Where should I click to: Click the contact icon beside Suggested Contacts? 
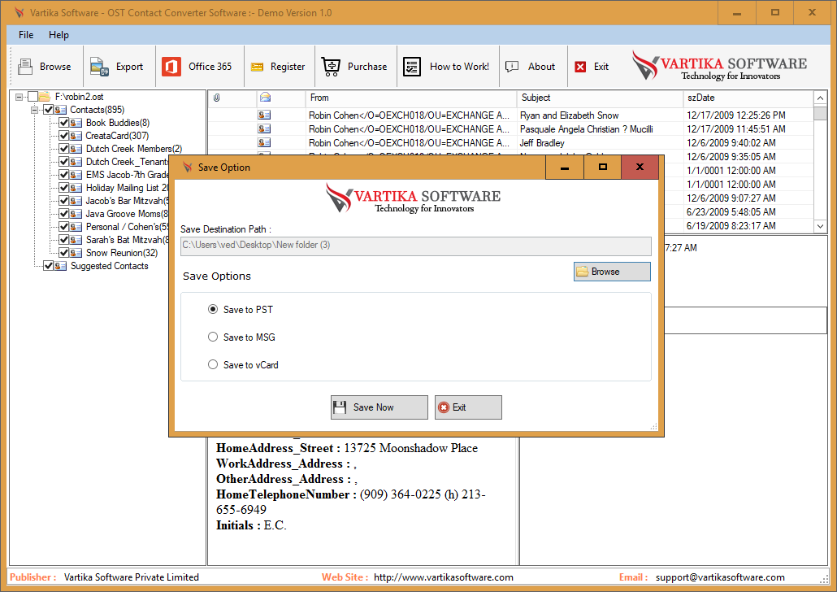coord(60,266)
